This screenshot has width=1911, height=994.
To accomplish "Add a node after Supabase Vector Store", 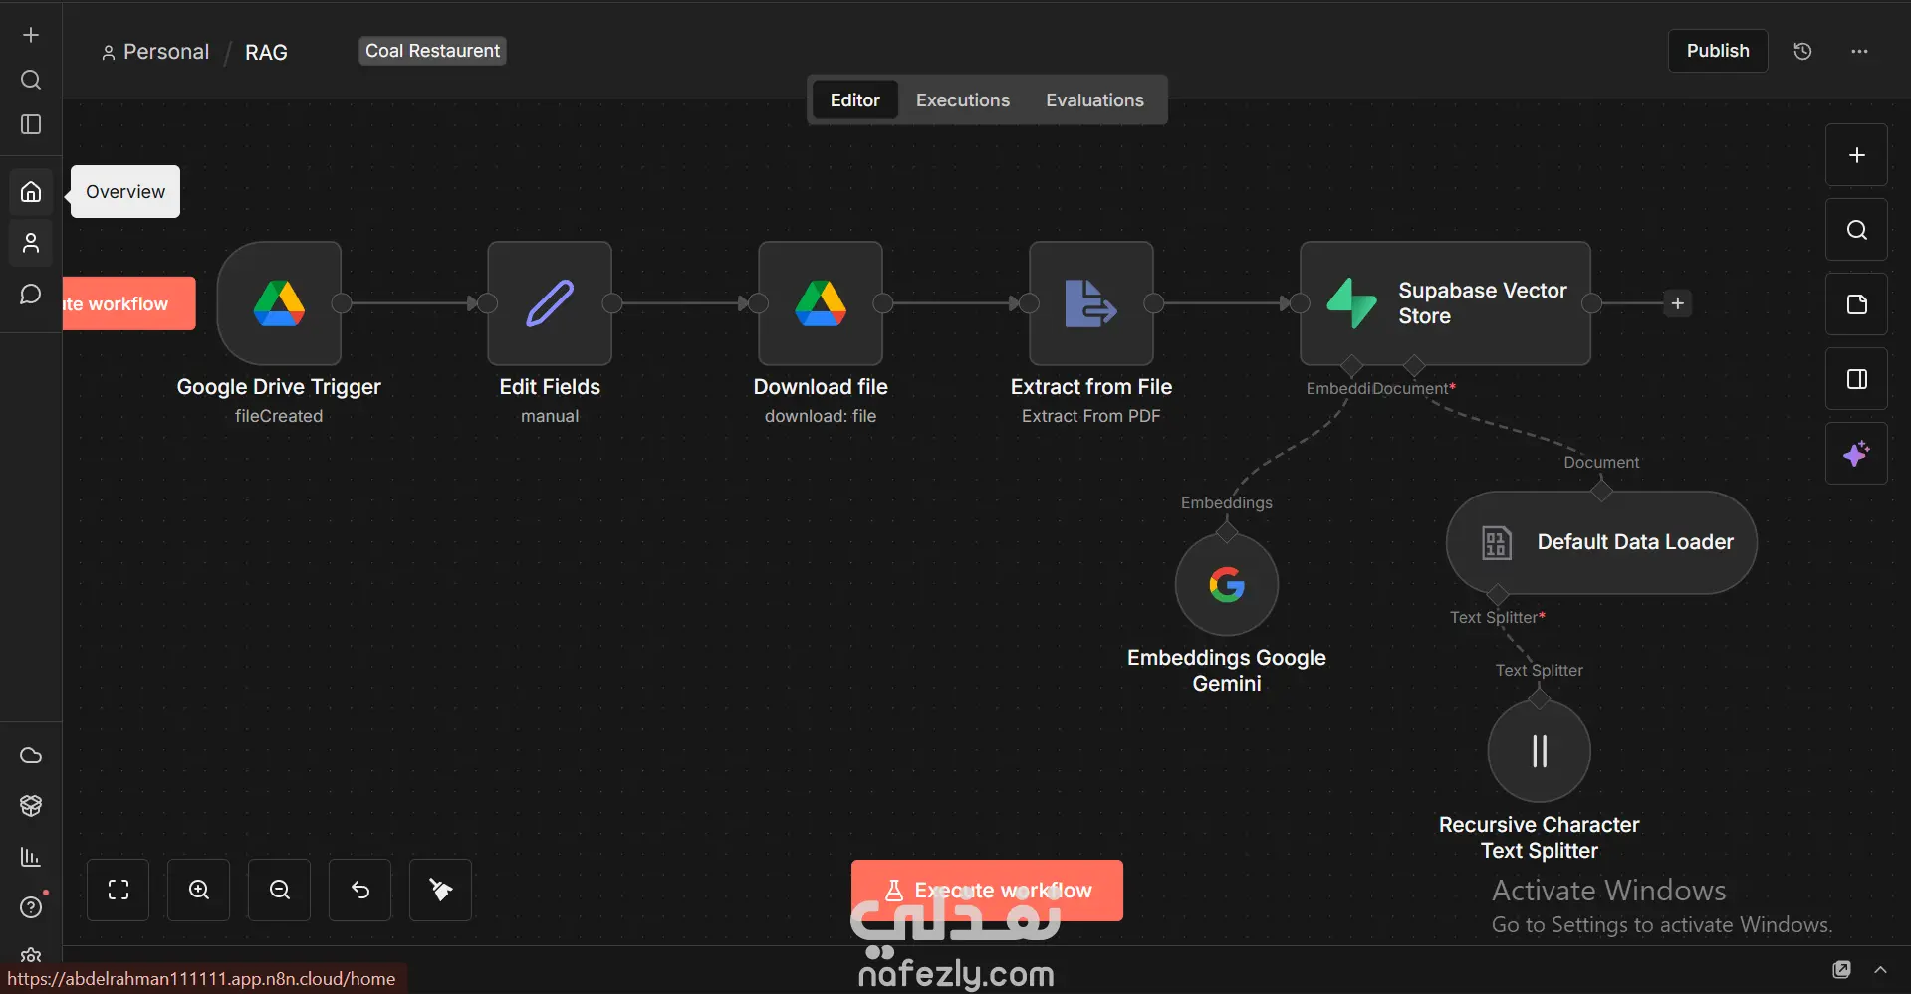I will click(1678, 303).
